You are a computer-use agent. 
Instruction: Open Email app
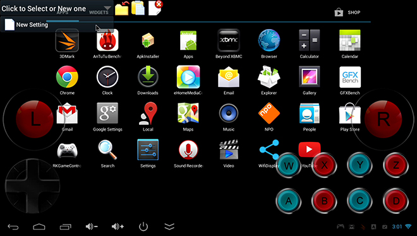point(229,78)
